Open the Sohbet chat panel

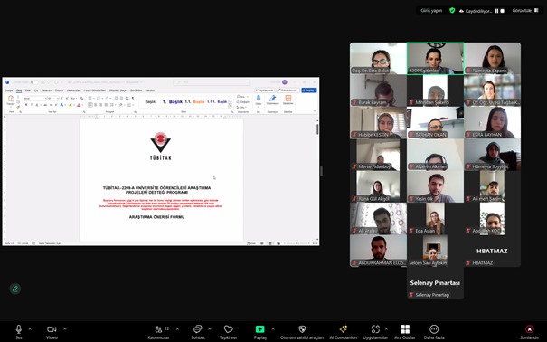pyautogui.click(x=198, y=332)
